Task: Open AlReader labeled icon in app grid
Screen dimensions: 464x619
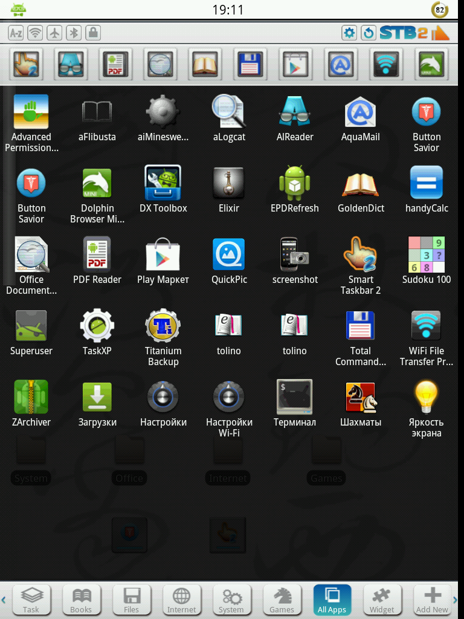Action: pos(295,118)
